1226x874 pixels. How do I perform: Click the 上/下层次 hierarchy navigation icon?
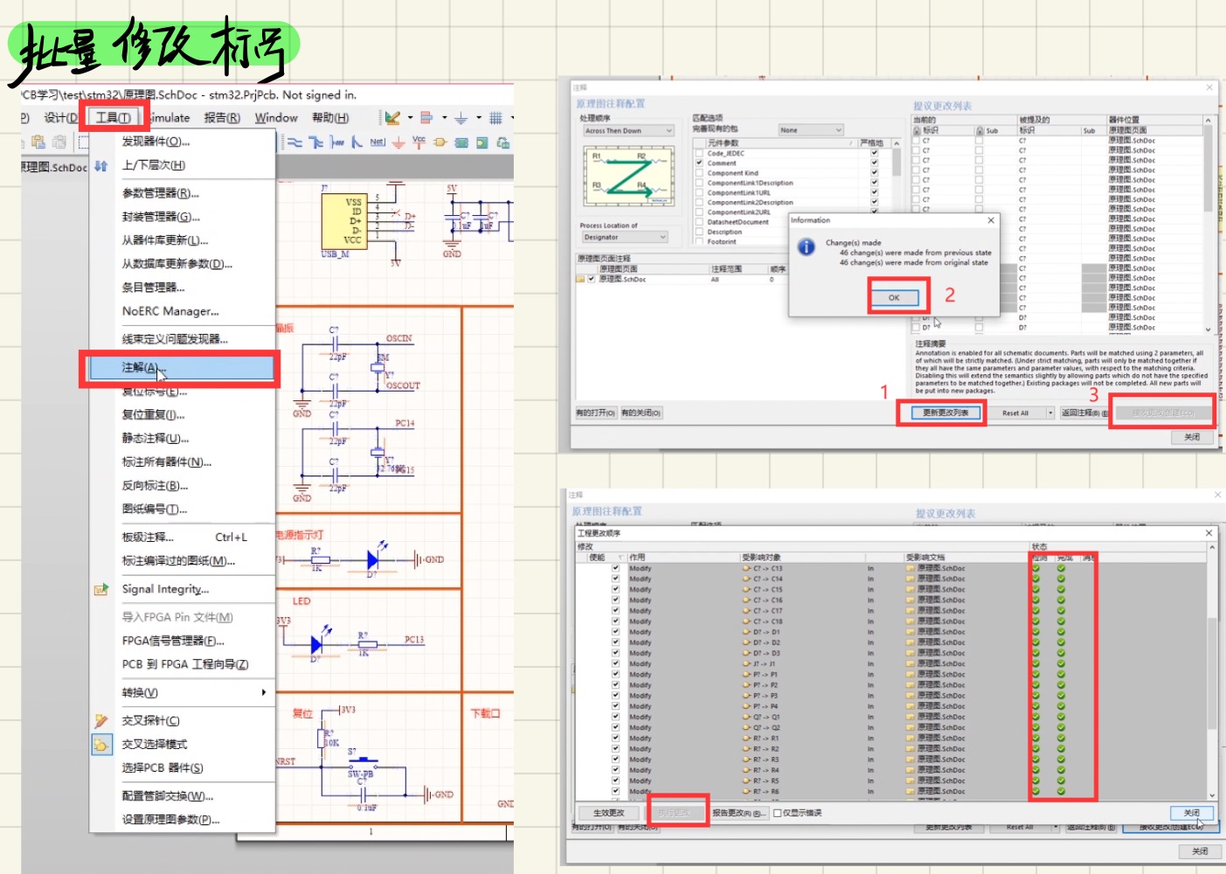[x=100, y=166]
